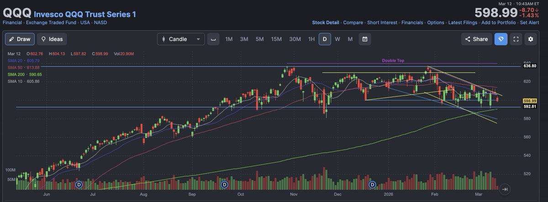Click Add to Portfolio link
Image resolution: width=548 pixels, height=202 pixels.
pos(499,22)
